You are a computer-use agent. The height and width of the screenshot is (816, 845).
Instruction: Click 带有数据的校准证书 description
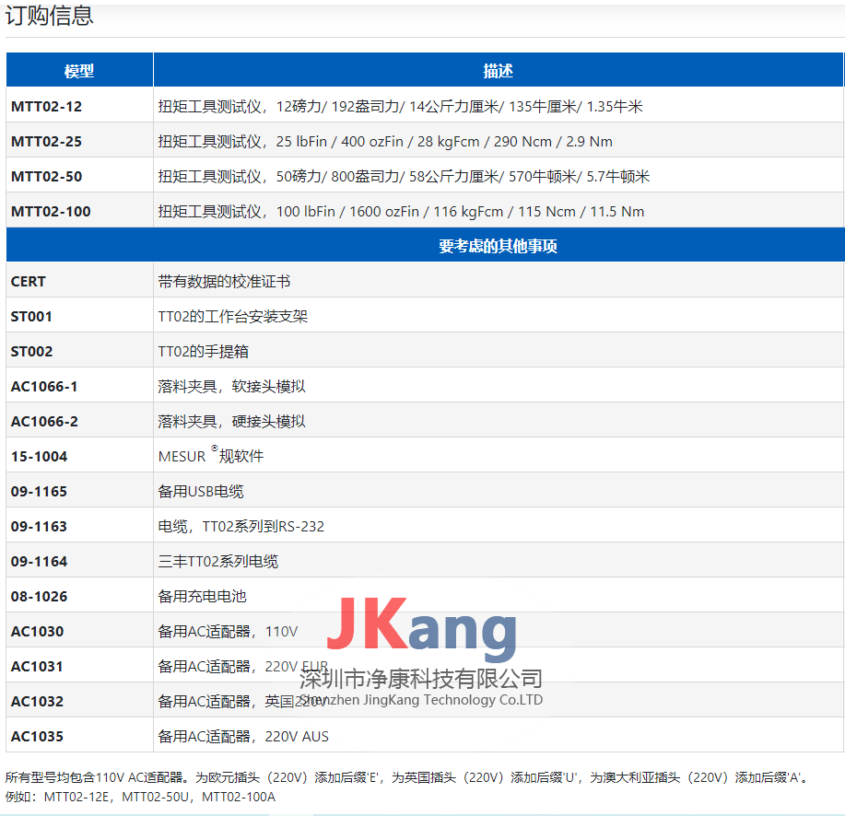[x=224, y=281]
